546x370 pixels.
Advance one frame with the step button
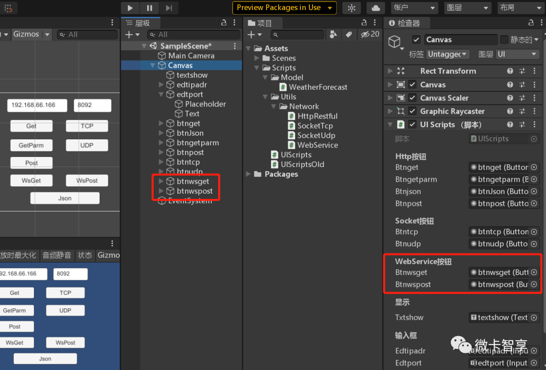tap(169, 8)
